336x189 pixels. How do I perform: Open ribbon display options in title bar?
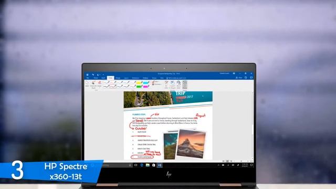(x=234, y=73)
